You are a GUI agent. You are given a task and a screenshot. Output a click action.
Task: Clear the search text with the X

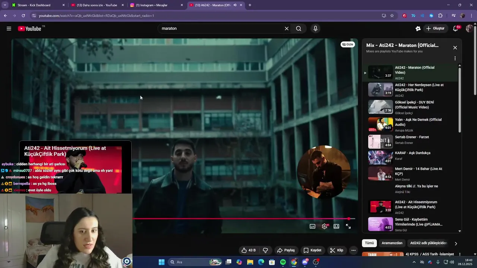pyautogui.click(x=287, y=29)
